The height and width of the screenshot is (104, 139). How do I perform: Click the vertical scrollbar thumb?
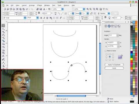pyautogui.click(x=100, y=59)
